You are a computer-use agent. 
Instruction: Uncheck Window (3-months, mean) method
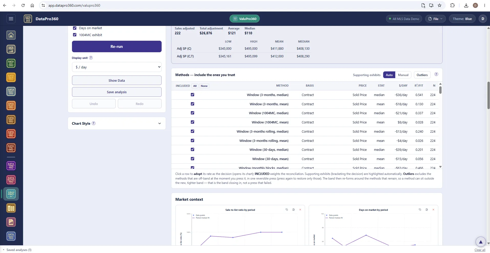tap(192, 104)
